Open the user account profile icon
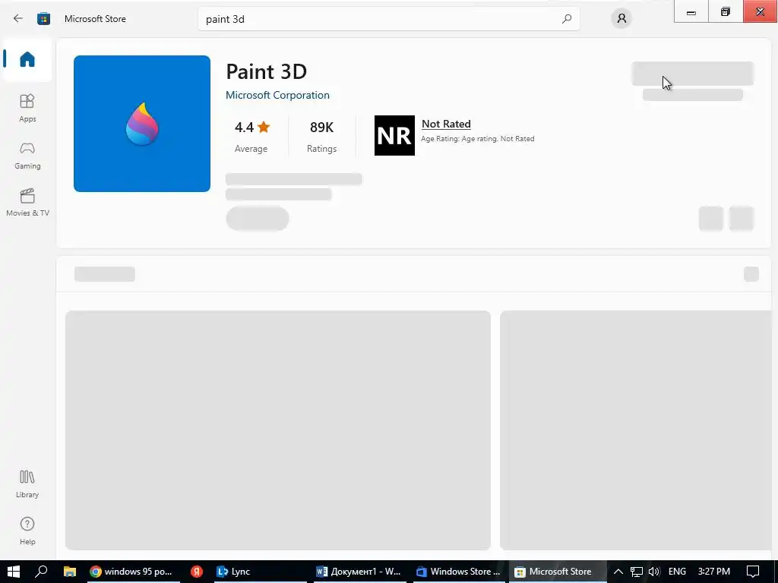This screenshot has height=583, width=778. 621,19
